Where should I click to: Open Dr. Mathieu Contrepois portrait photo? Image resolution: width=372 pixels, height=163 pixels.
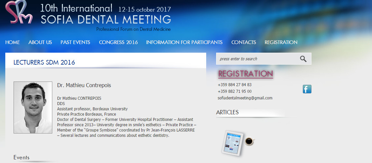[33, 107]
